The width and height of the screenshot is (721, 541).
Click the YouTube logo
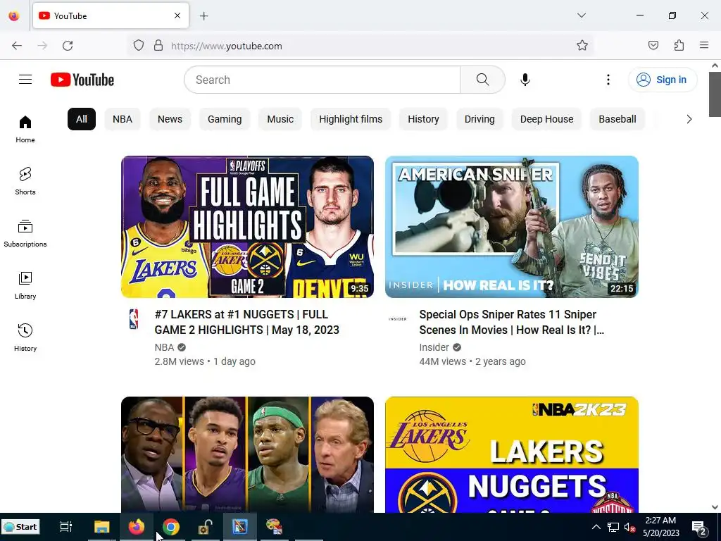(x=82, y=80)
